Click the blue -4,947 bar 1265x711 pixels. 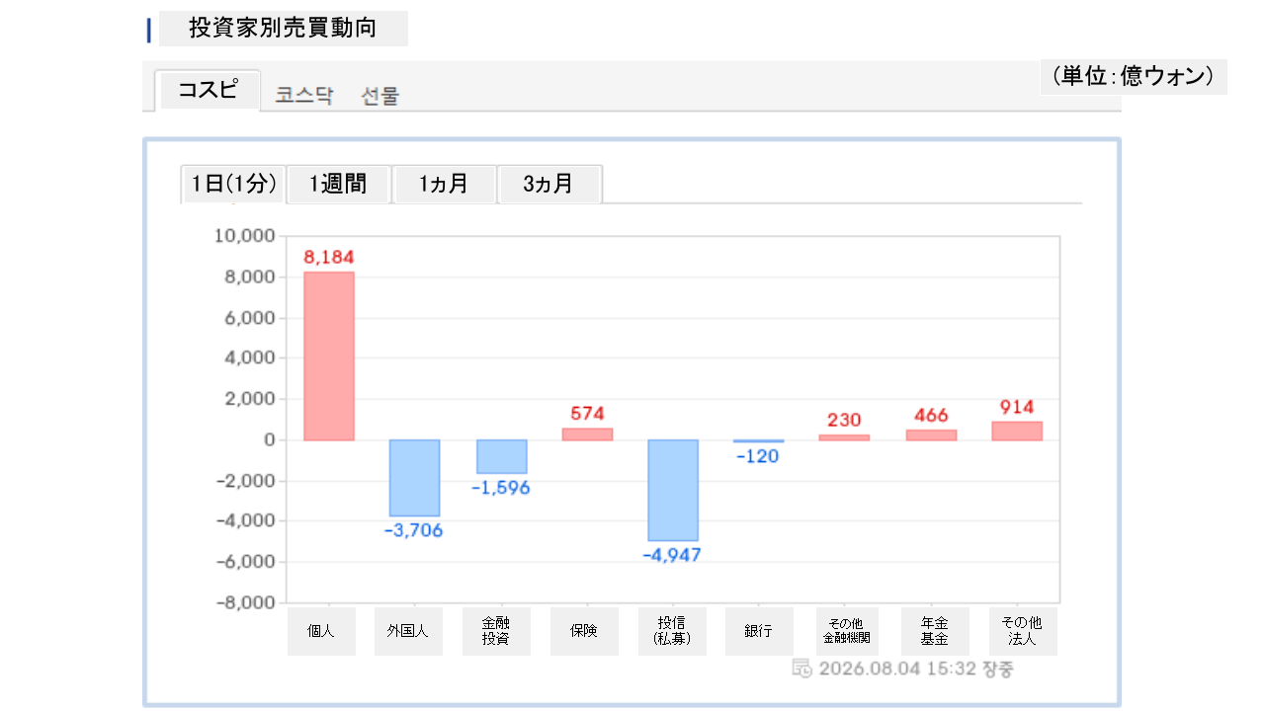(x=673, y=491)
